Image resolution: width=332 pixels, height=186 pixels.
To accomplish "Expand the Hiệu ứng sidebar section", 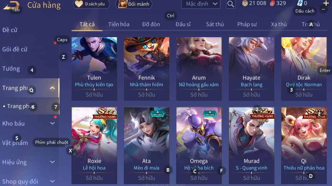I will tap(52, 162).
